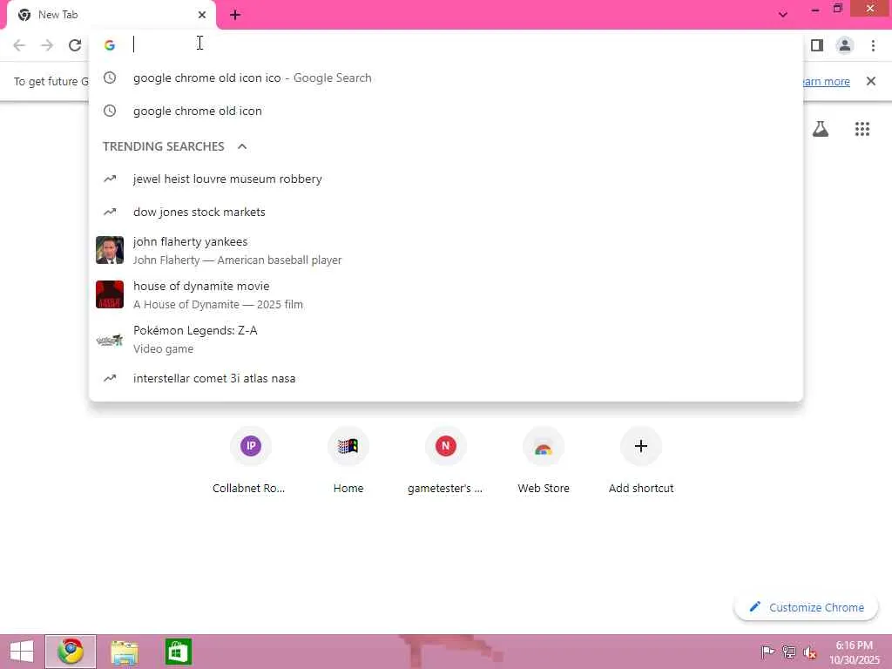Open the gametester's shortcut tile

(445, 460)
